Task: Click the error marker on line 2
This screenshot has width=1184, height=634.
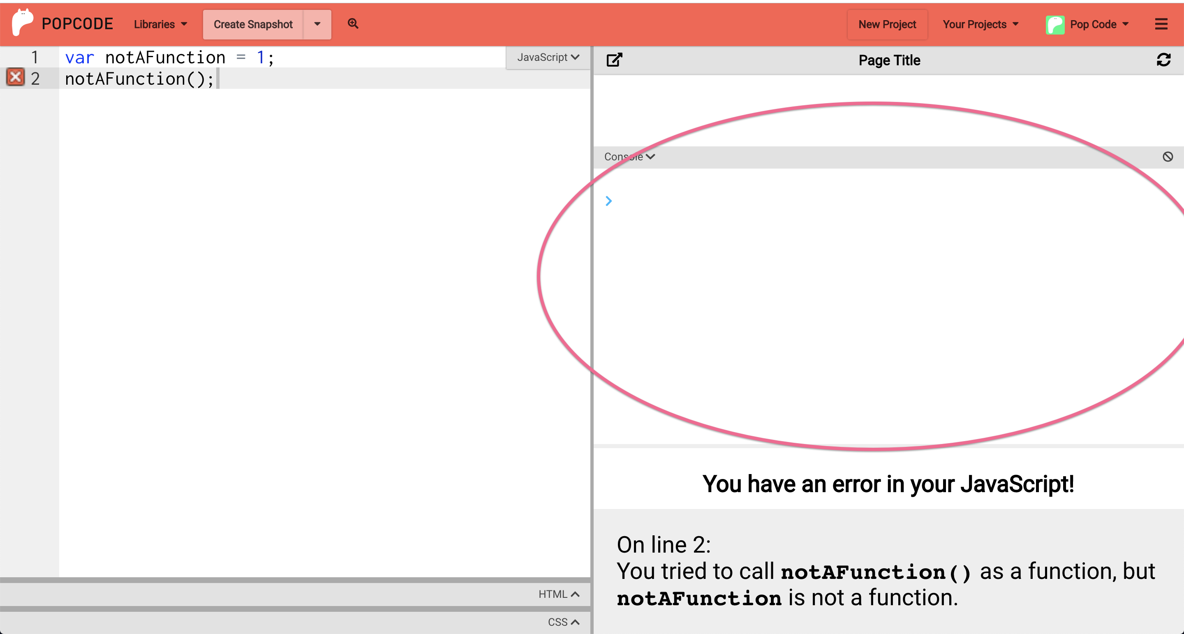Action: [x=15, y=78]
